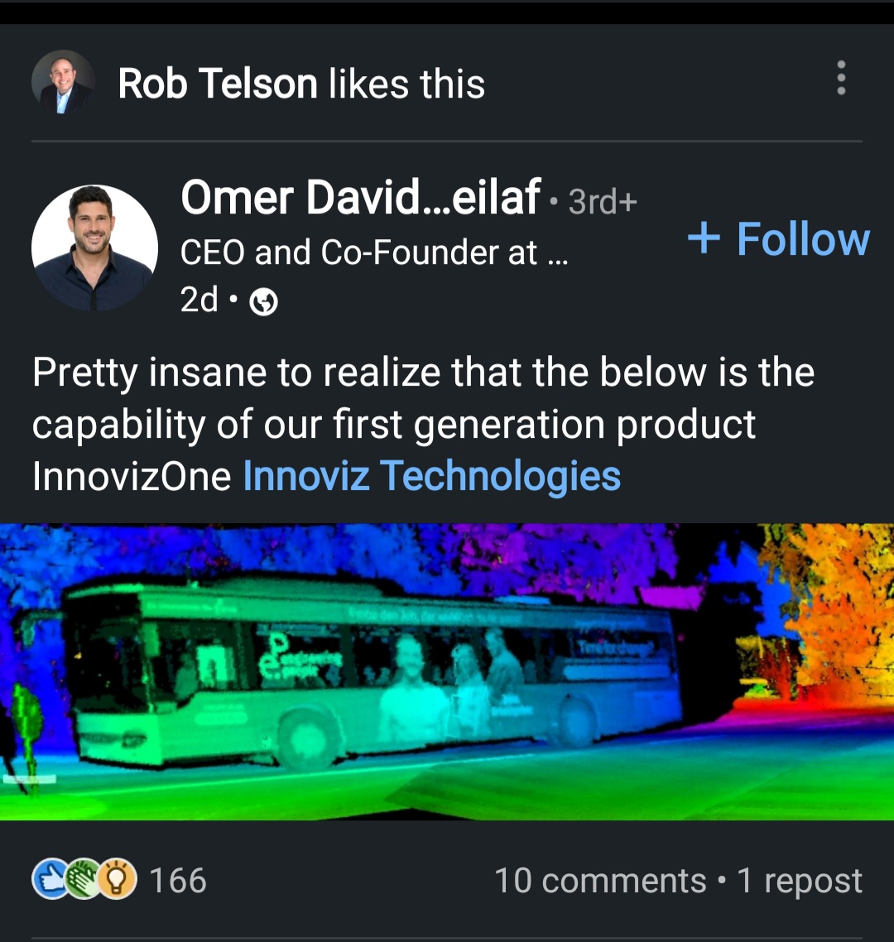The height and width of the screenshot is (942, 894).
Task: Click the green clapping celebrate reaction icon
Action: point(83,880)
